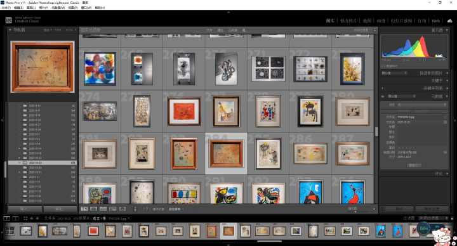Toggle 原始照片 checkbox under histogram
This screenshot has width=457, height=246.
[x=383, y=66]
